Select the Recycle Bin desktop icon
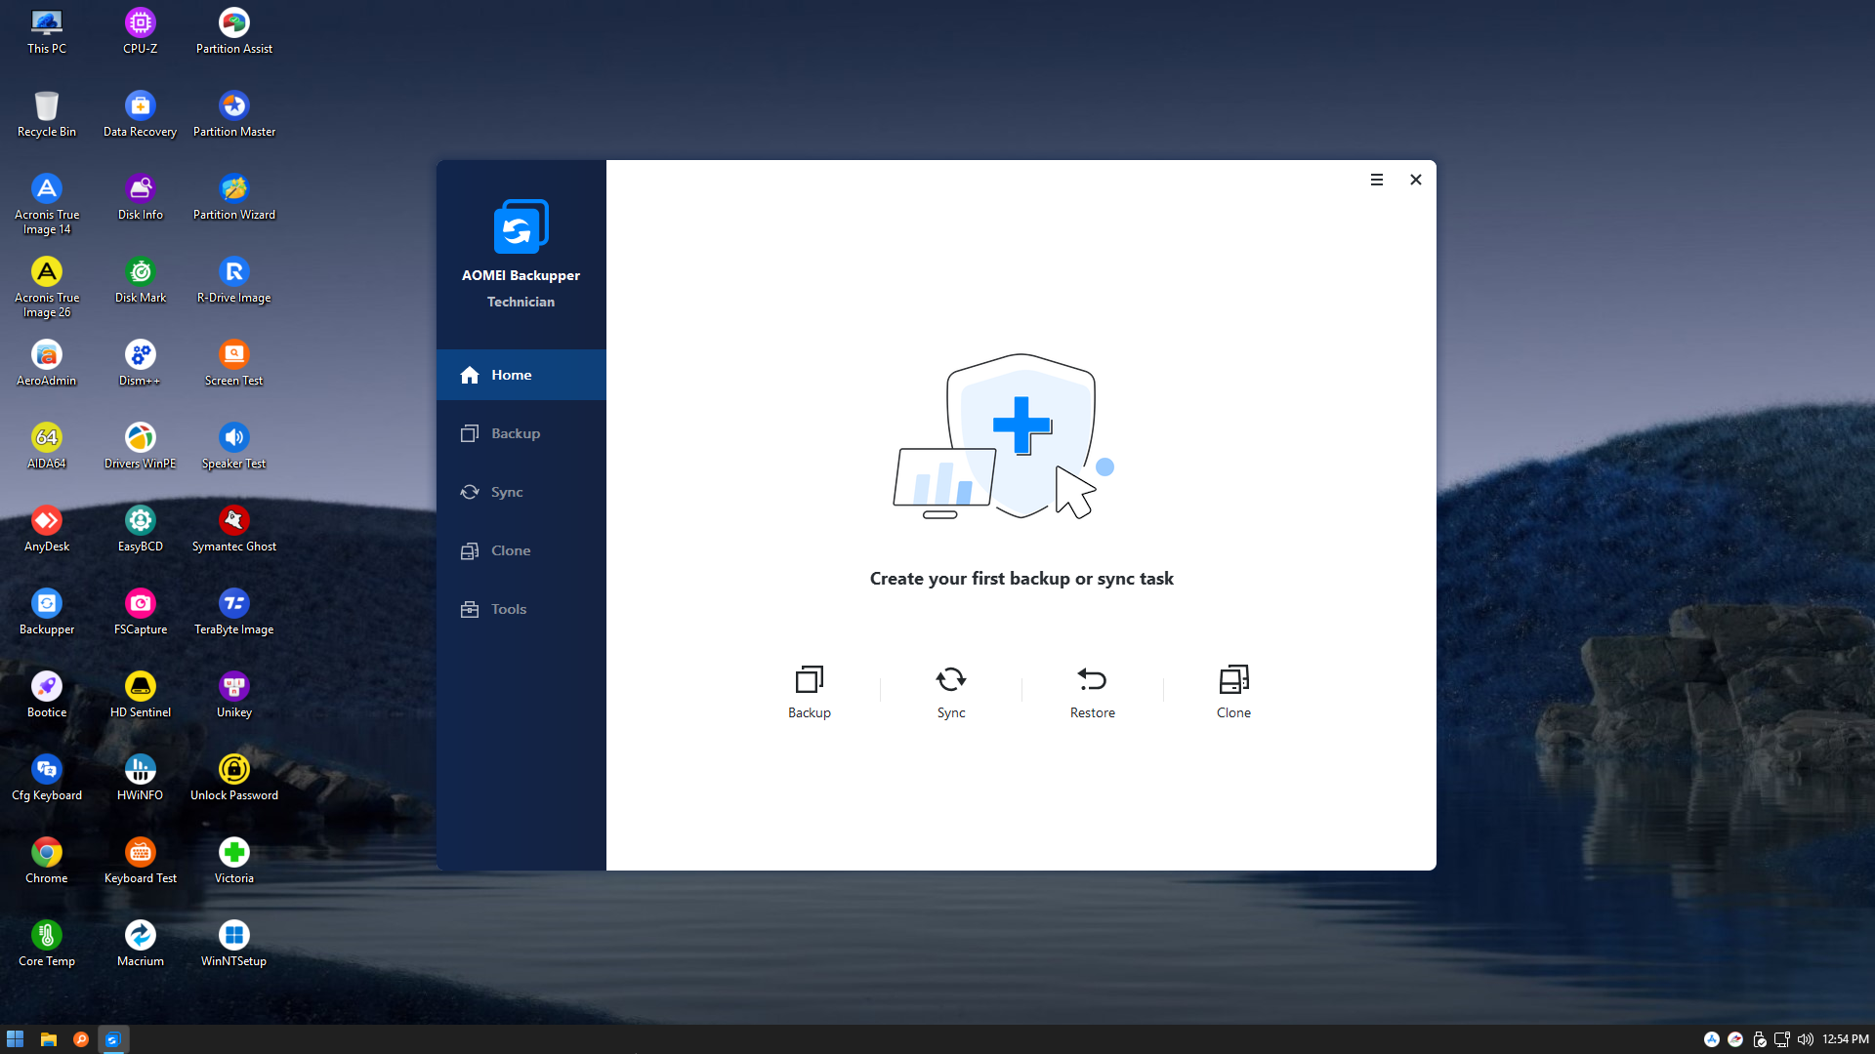1875x1054 pixels. [x=47, y=114]
